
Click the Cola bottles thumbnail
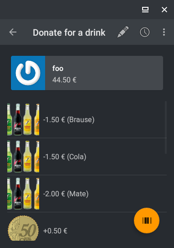23,156
